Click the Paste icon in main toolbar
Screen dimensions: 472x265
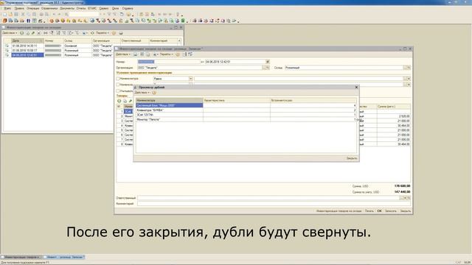[35, 14]
